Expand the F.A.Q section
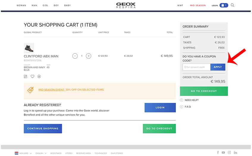 coord(185,107)
